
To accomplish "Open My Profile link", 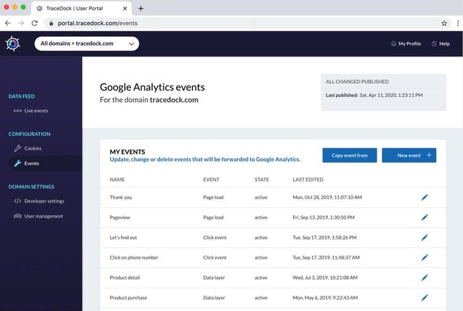I will click(x=406, y=44).
